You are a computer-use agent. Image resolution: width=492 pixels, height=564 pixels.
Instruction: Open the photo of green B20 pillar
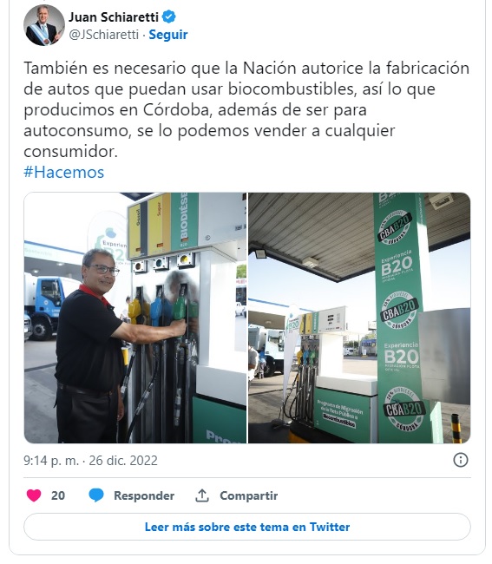point(359,318)
